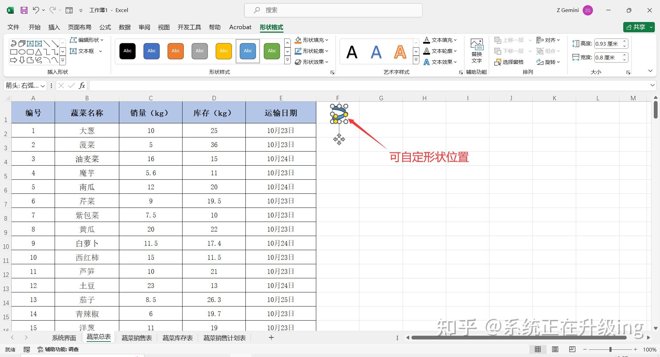Apply the yellow Abc shape style
The width and height of the screenshot is (660, 357).
click(x=224, y=51)
